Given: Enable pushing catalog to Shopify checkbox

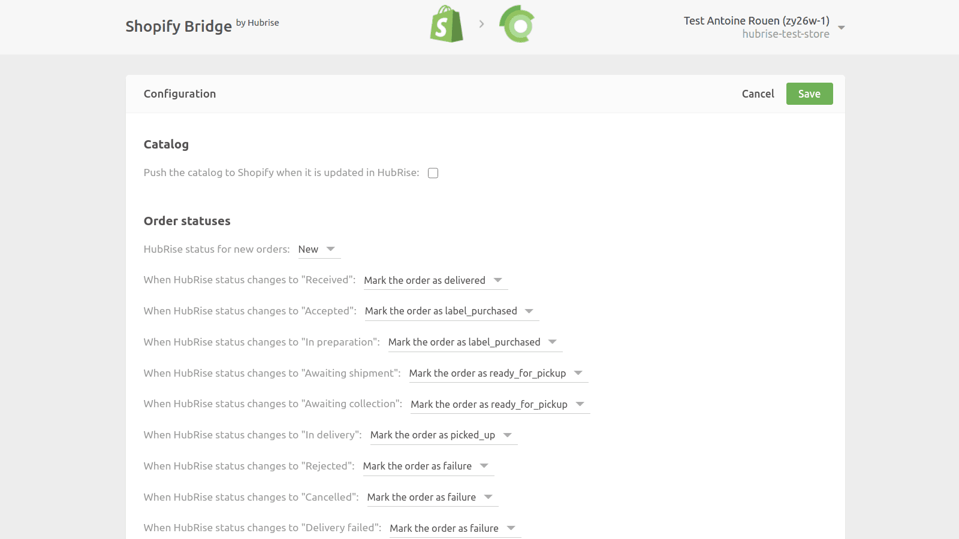Looking at the screenshot, I should point(433,173).
